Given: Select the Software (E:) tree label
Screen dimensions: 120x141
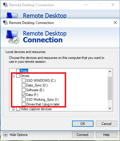Looking at the screenshot, I should point(35,90).
